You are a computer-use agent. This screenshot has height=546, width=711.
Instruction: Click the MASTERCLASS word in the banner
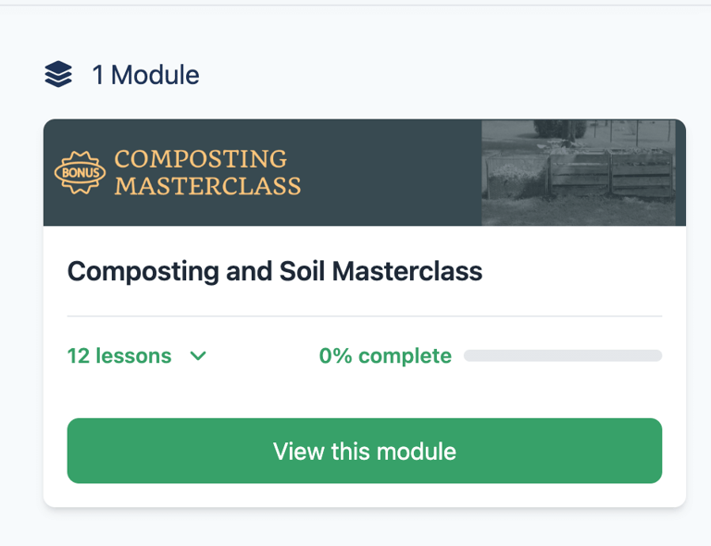pyautogui.click(x=207, y=185)
